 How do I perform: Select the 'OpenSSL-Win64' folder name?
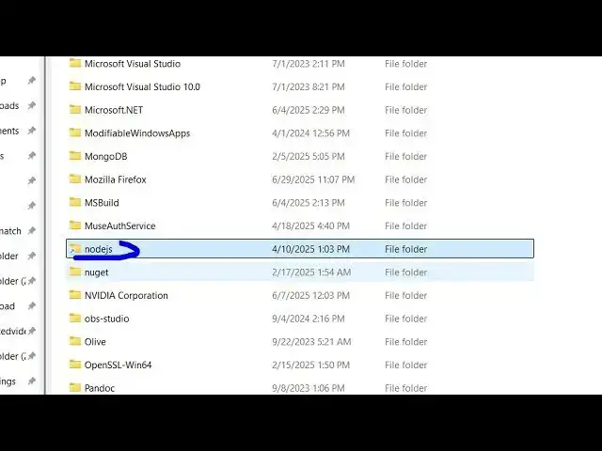pyautogui.click(x=118, y=365)
